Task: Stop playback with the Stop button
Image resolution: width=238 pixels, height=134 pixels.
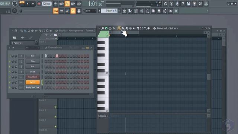Action: 33,4
